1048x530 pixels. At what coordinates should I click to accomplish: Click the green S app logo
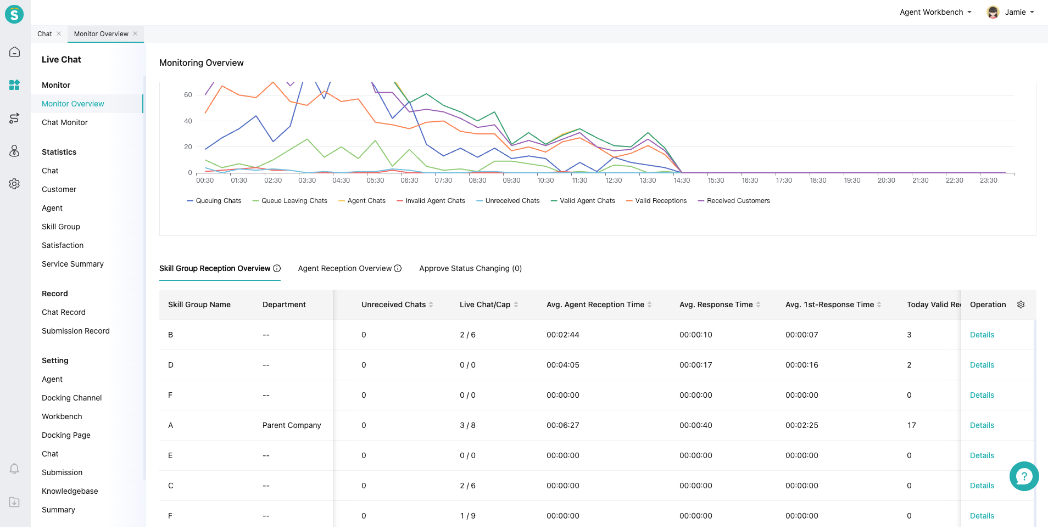pos(14,14)
